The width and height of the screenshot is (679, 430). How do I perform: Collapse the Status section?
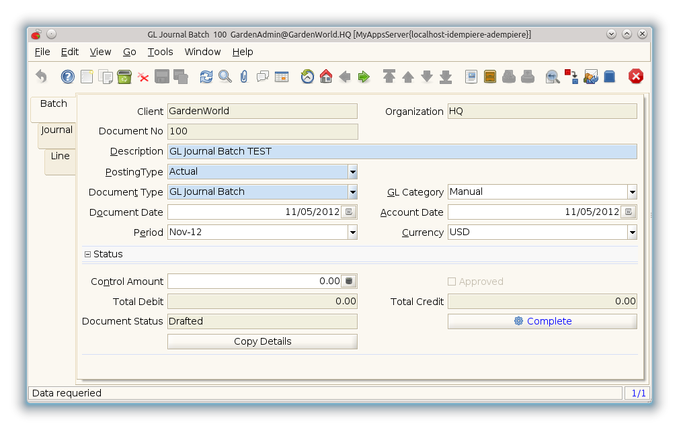click(87, 255)
